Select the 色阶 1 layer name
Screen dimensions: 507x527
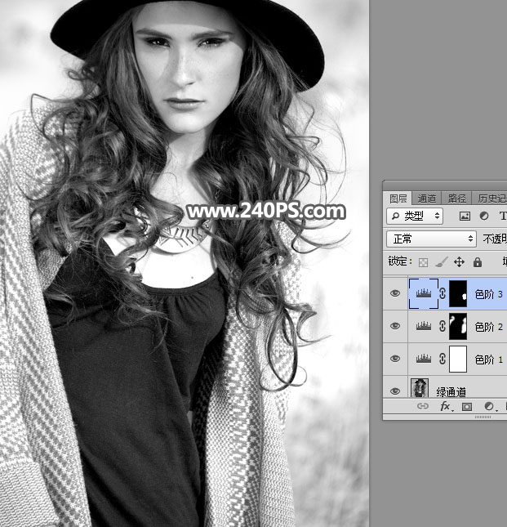tap(488, 360)
